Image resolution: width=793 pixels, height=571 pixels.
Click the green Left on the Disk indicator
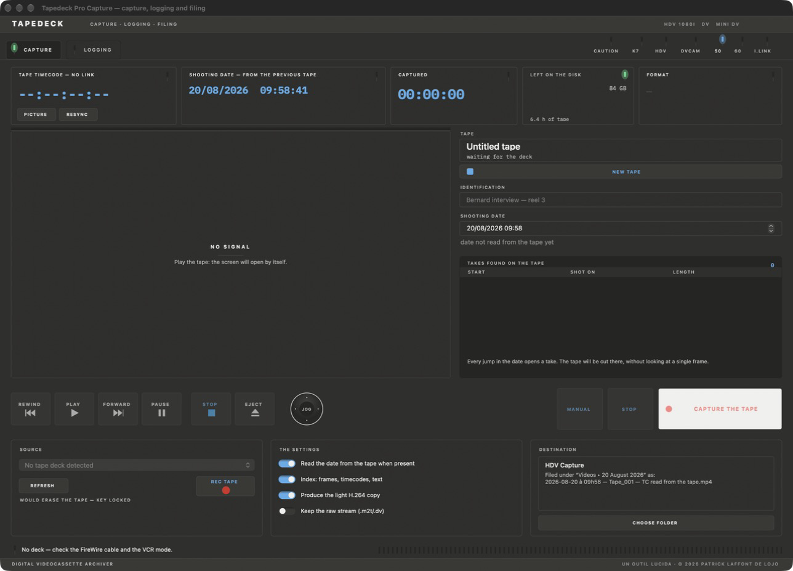(x=625, y=75)
